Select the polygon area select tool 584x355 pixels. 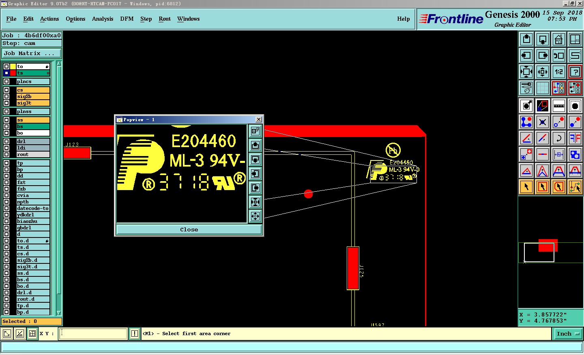click(x=559, y=187)
